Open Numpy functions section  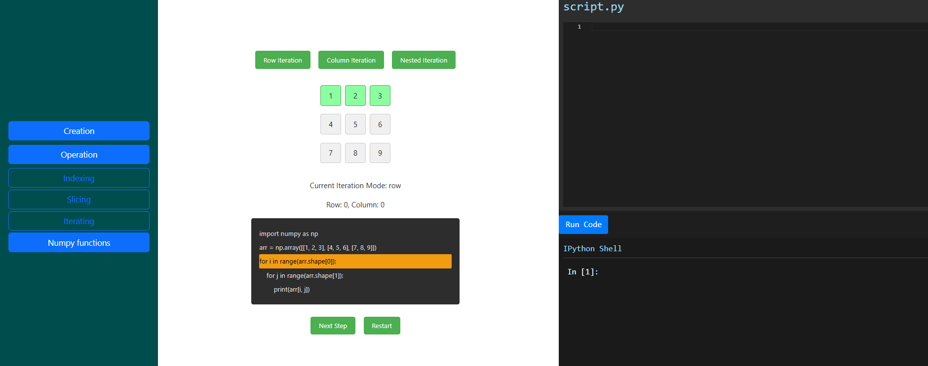pos(79,243)
